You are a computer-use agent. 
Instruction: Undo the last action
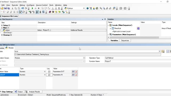point(22,8)
